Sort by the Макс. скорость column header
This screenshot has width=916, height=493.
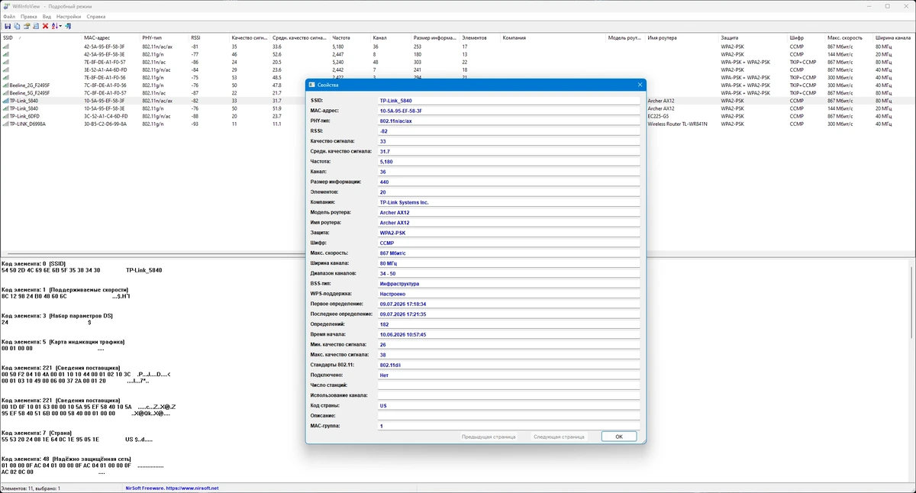[850, 37]
